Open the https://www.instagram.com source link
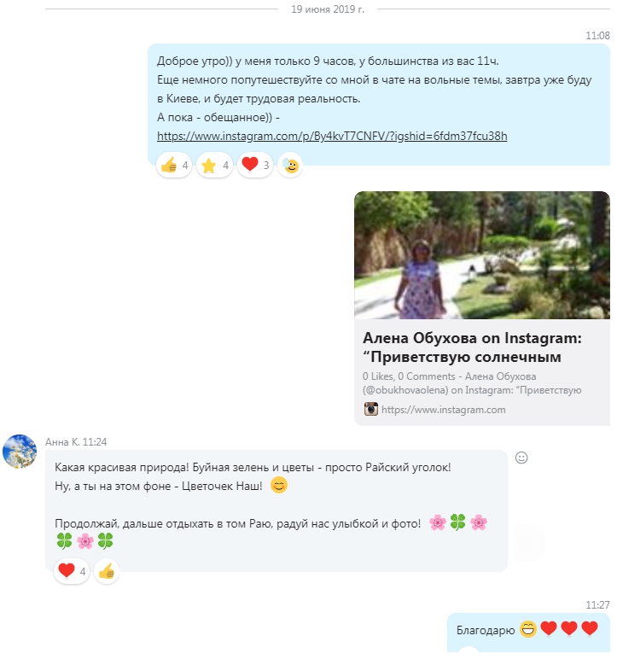This screenshot has height=659, width=617. coord(444,410)
